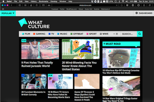Open the cartoon electric chair thumbnail
The height and width of the screenshot is (102, 154).
pyautogui.click(x=81, y=49)
